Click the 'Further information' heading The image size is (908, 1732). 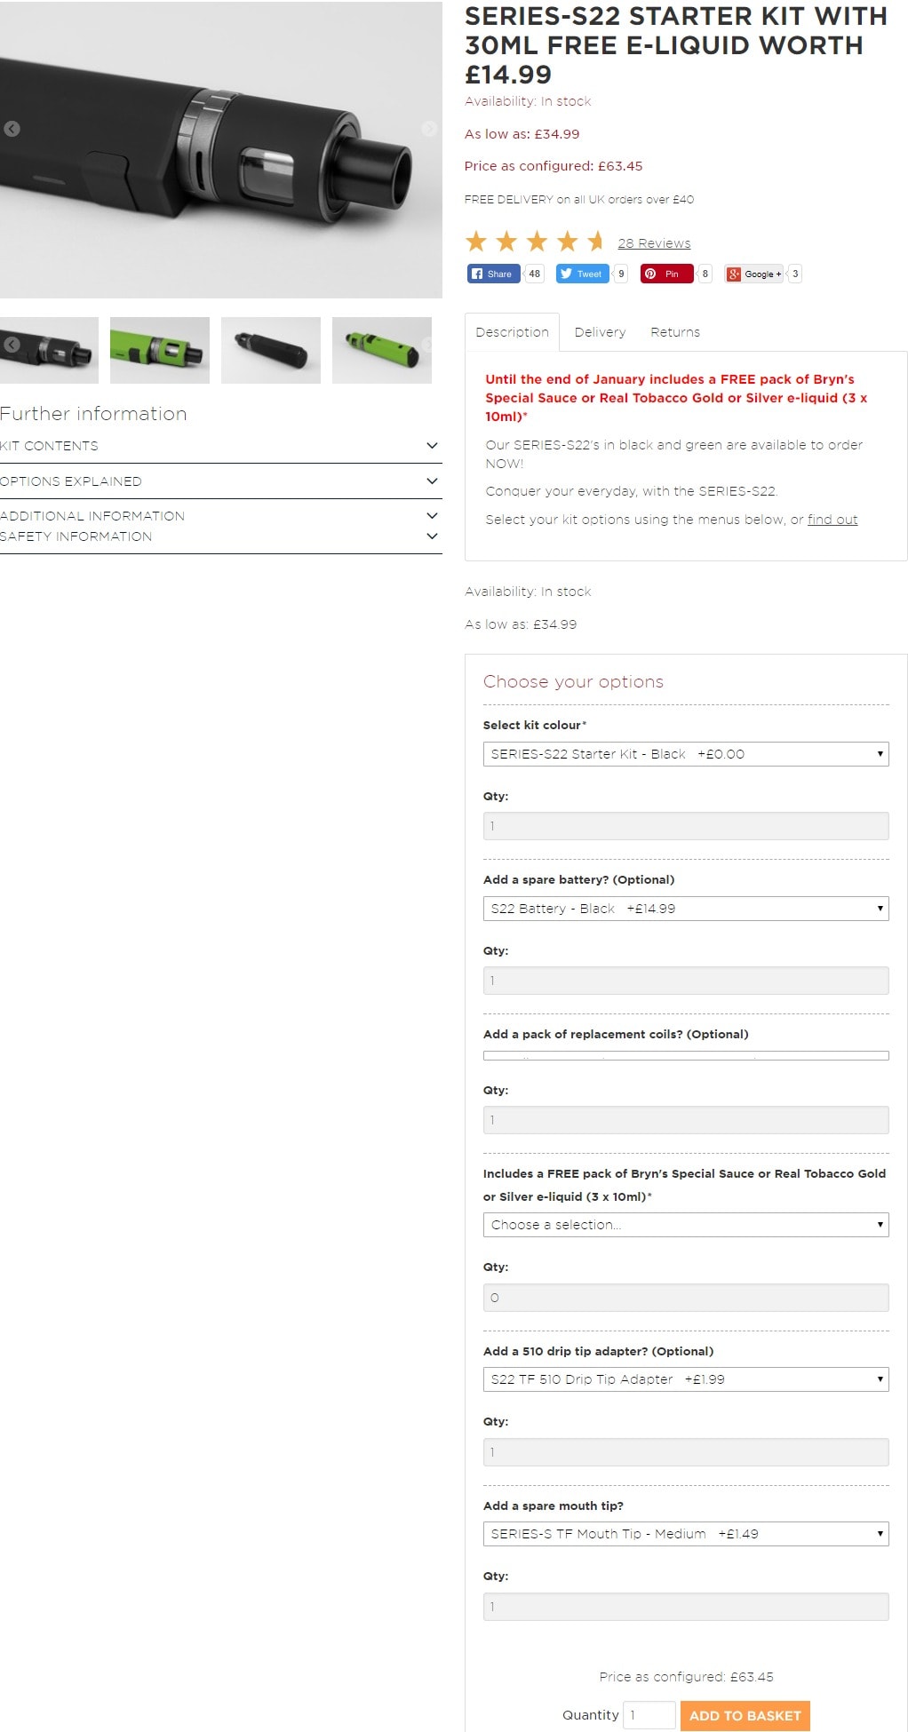(x=93, y=414)
